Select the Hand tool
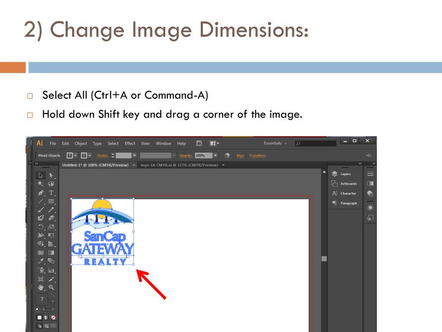This screenshot has width=442, height=332. [x=41, y=287]
